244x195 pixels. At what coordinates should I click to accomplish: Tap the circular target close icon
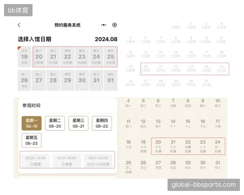click(x=115, y=25)
